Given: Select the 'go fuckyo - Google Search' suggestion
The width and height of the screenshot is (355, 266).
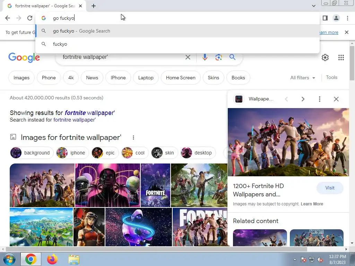Looking at the screenshot, I should [177, 31].
